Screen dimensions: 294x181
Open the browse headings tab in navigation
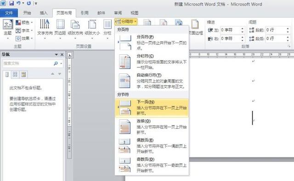click(7, 74)
